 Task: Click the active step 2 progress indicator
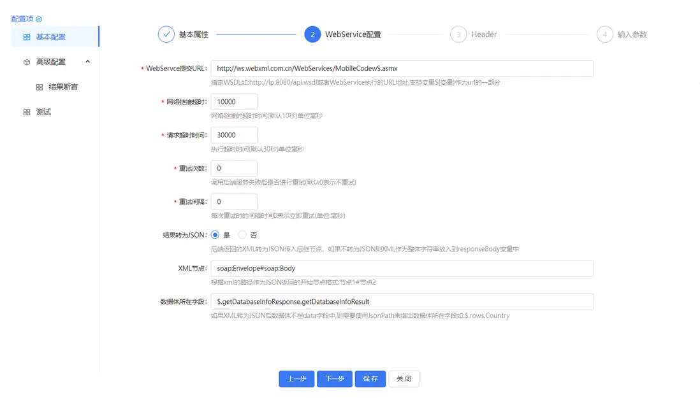312,35
